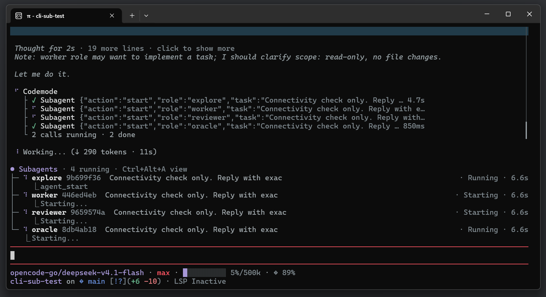Maximize the terminal window
The image size is (546, 297).
pos(508,14)
